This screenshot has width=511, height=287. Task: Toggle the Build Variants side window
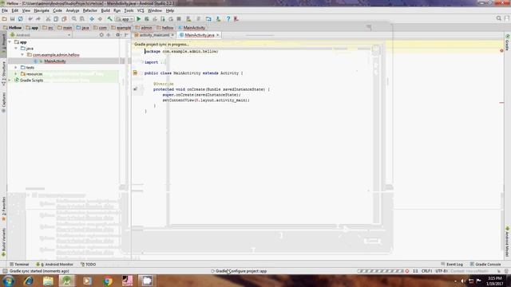pyautogui.click(x=3, y=242)
